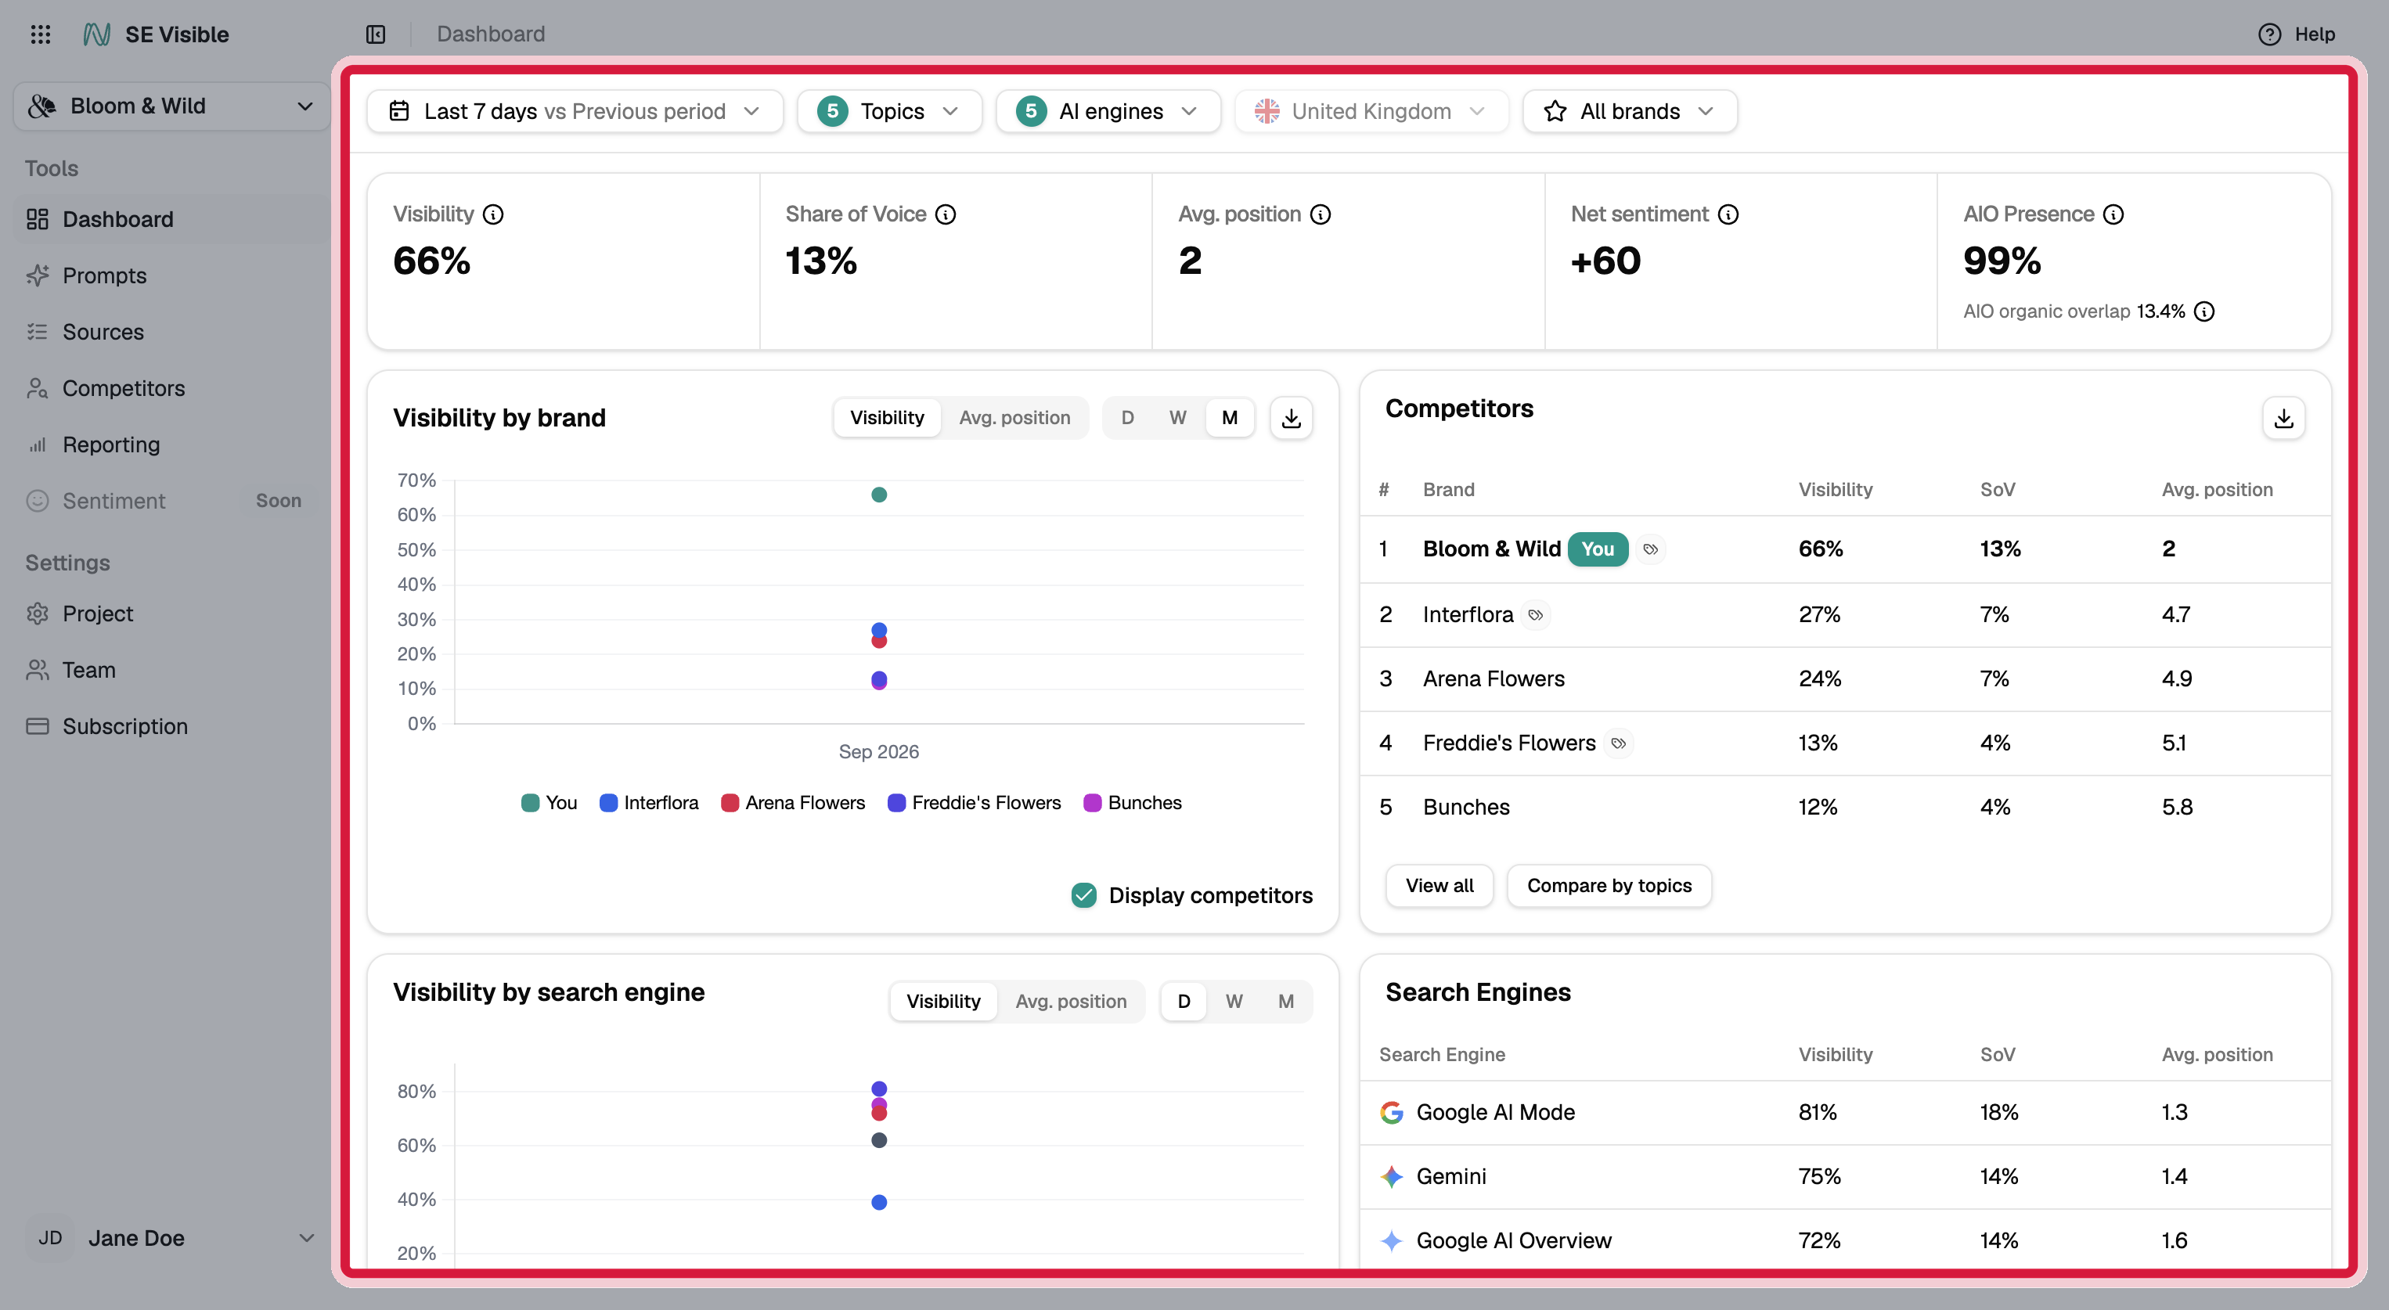The height and width of the screenshot is (1310, 2389).
Task: Click the Bloom & Wild project logo icon
Action: (41, 106)
